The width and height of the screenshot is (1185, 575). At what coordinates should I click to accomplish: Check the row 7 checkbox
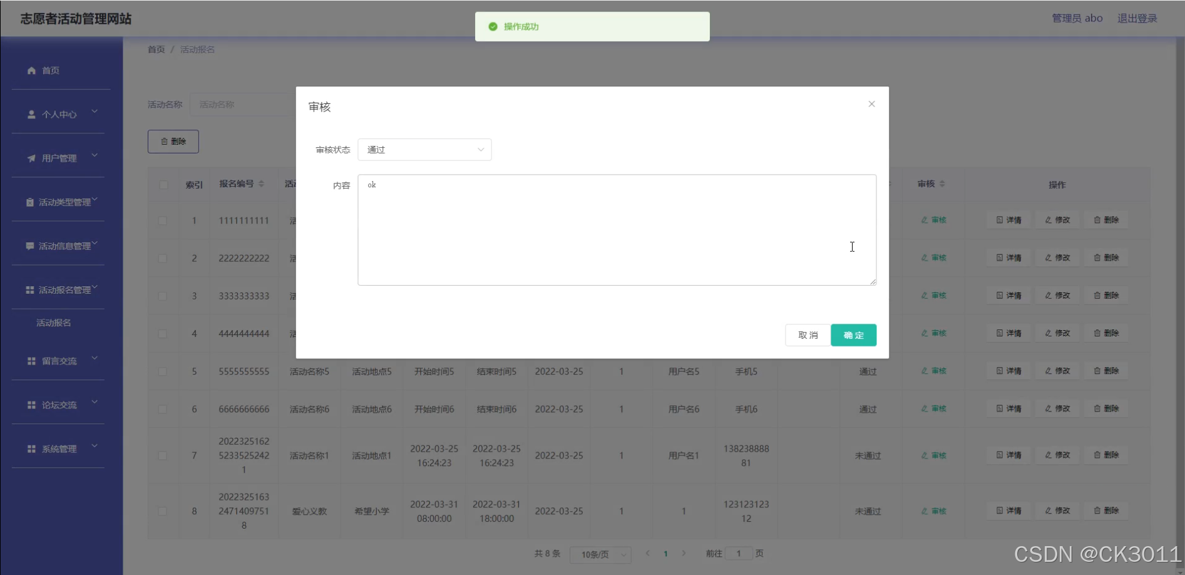[163, 455]
